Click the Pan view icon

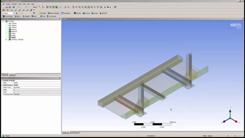(77, 7)
